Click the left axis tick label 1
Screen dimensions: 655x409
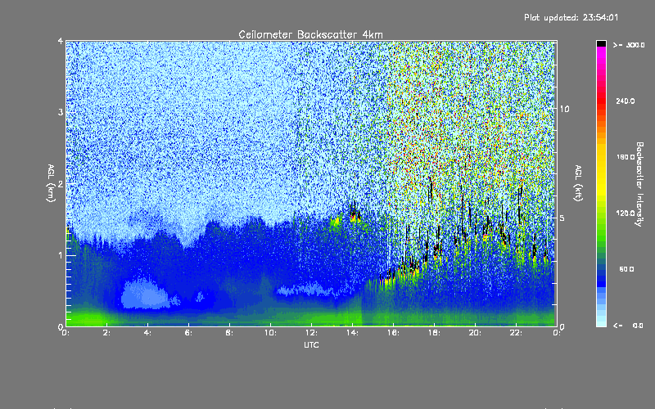tap(61, 255)
